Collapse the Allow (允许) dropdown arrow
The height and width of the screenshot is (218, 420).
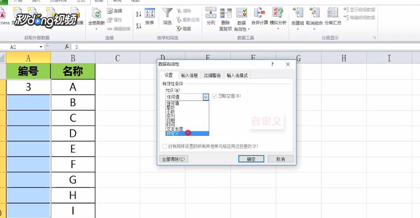206,97
